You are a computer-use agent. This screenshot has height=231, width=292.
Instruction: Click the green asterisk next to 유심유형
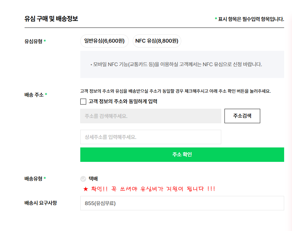(45, 41)
